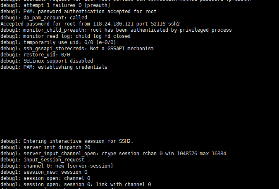Click 'ssh_gssapi_storecreds: Not a GSSAPI mechanism' line

point(77,49)
